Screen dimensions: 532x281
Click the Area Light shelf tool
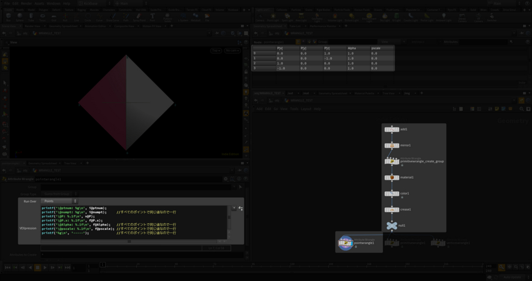point(301,17)
